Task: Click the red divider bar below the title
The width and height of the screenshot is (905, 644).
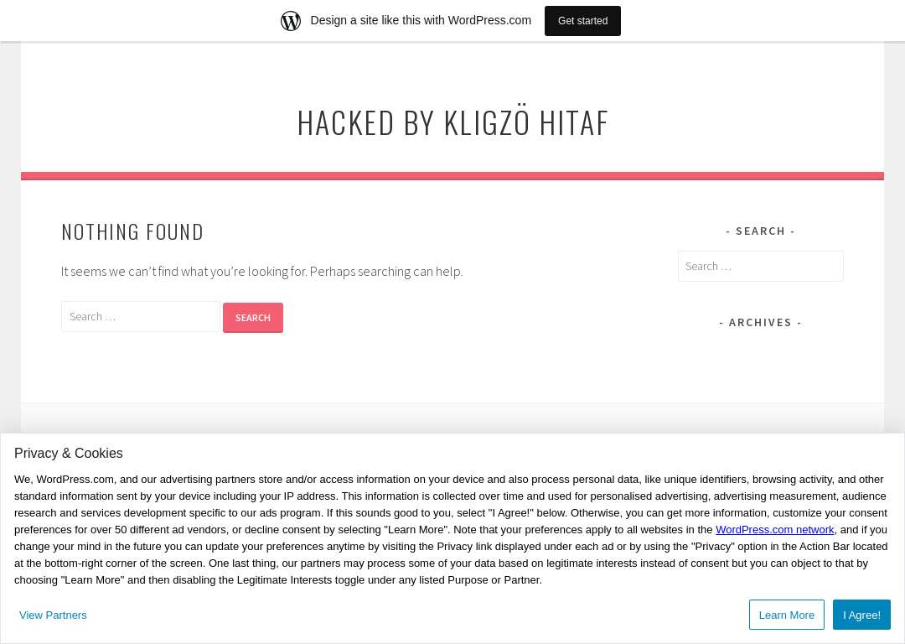Action: click(452, 176)
